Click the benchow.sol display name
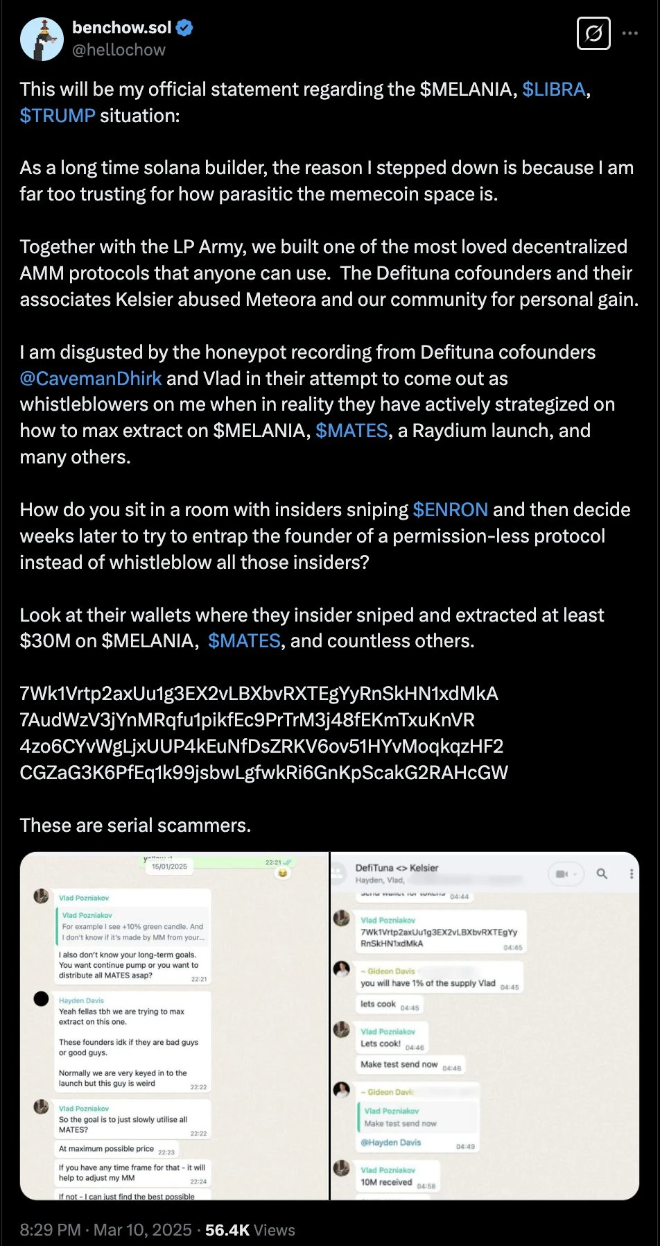 (x=121, y=28)
